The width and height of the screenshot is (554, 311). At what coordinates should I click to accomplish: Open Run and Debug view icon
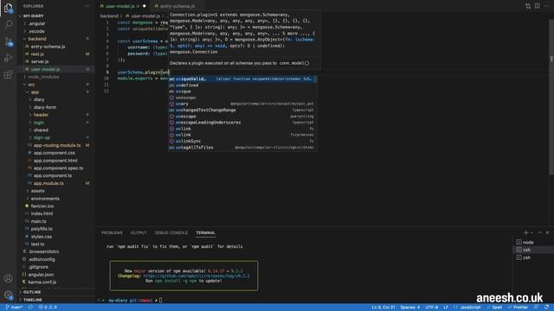(x=8, y=58)
